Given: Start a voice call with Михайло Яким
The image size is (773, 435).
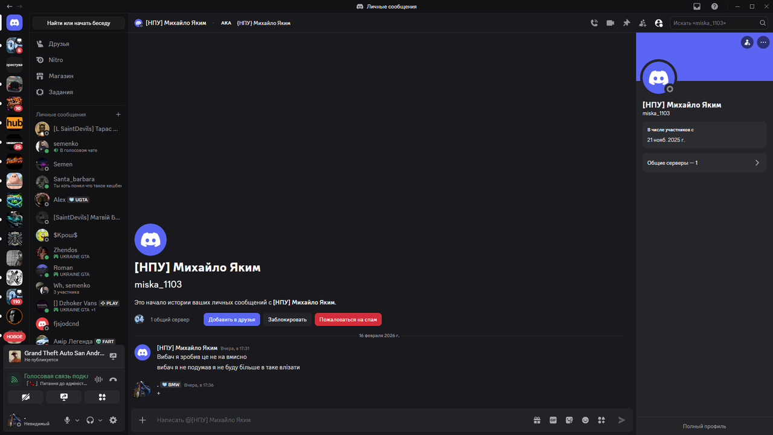Looking at the screenshot, I should [594, 23].
